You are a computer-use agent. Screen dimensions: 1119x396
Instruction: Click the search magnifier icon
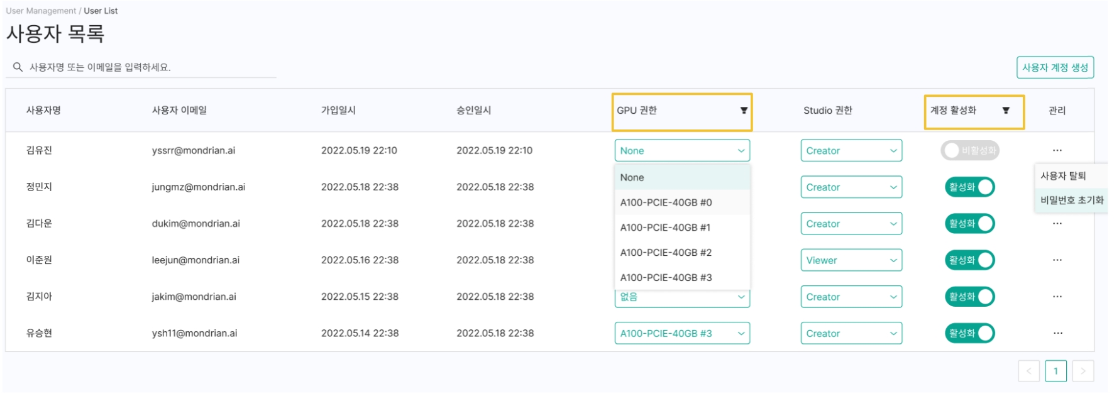[18, 67]
